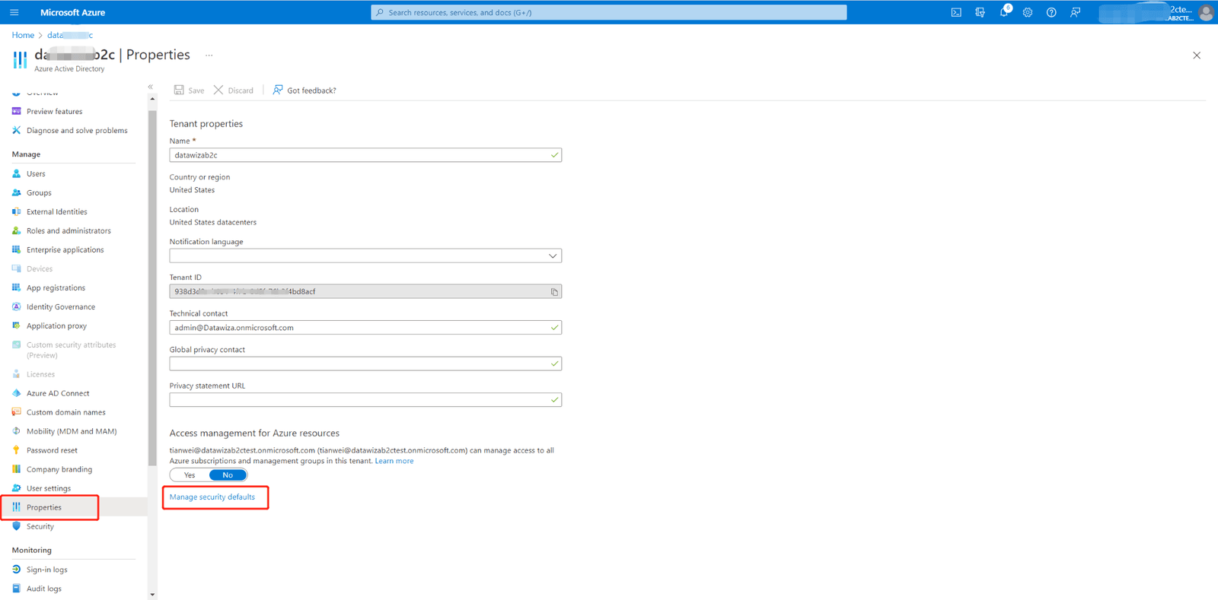Click the Save disk icon
The image size is (1218, 600).
click(179, 90)
